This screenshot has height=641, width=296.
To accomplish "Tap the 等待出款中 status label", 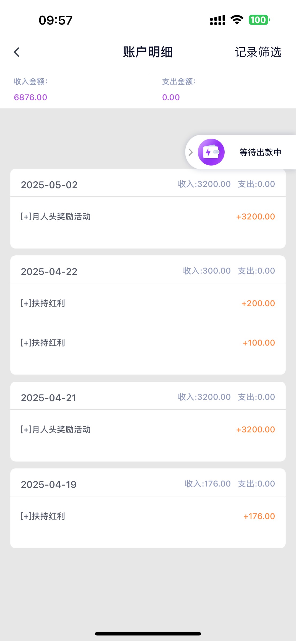I will click(260, 152).
